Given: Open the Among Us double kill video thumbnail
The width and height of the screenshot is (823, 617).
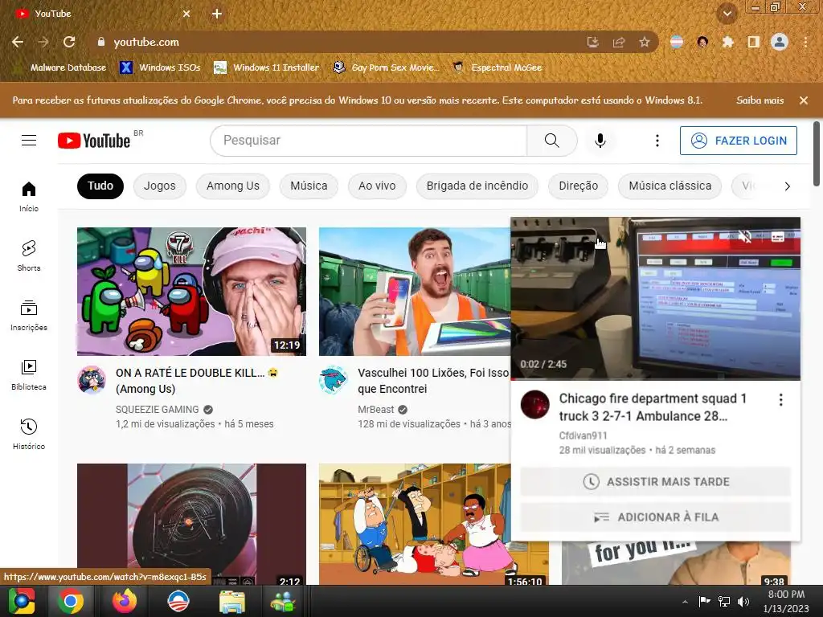Looking at the screenshot, I should [191, 291].
